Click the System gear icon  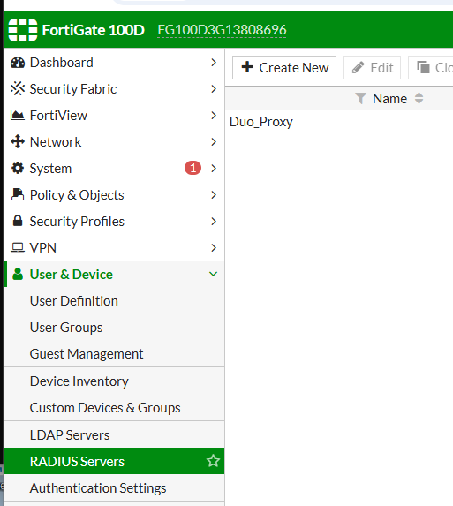(18, 168)
